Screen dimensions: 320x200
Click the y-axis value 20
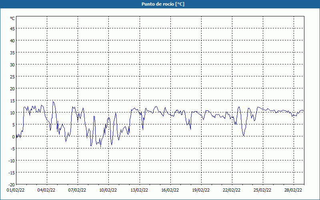click(x=12, y=89)
